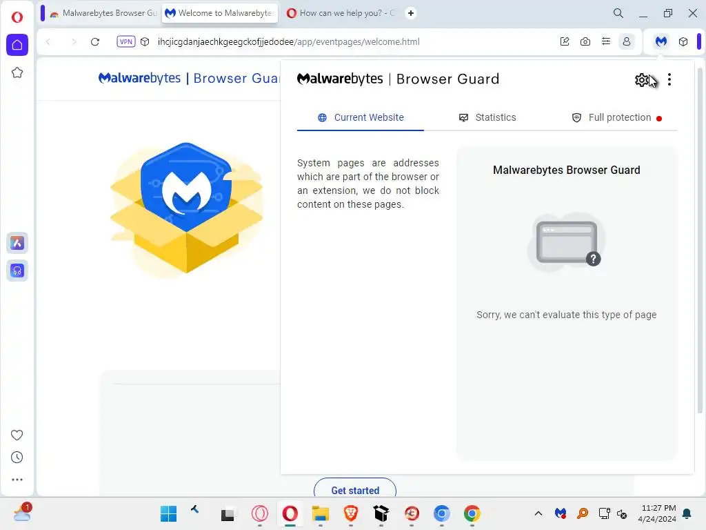Screen dimensions: 706x530
Task: Open the sidebar bookmarks star
Action: tap(17, 72)
